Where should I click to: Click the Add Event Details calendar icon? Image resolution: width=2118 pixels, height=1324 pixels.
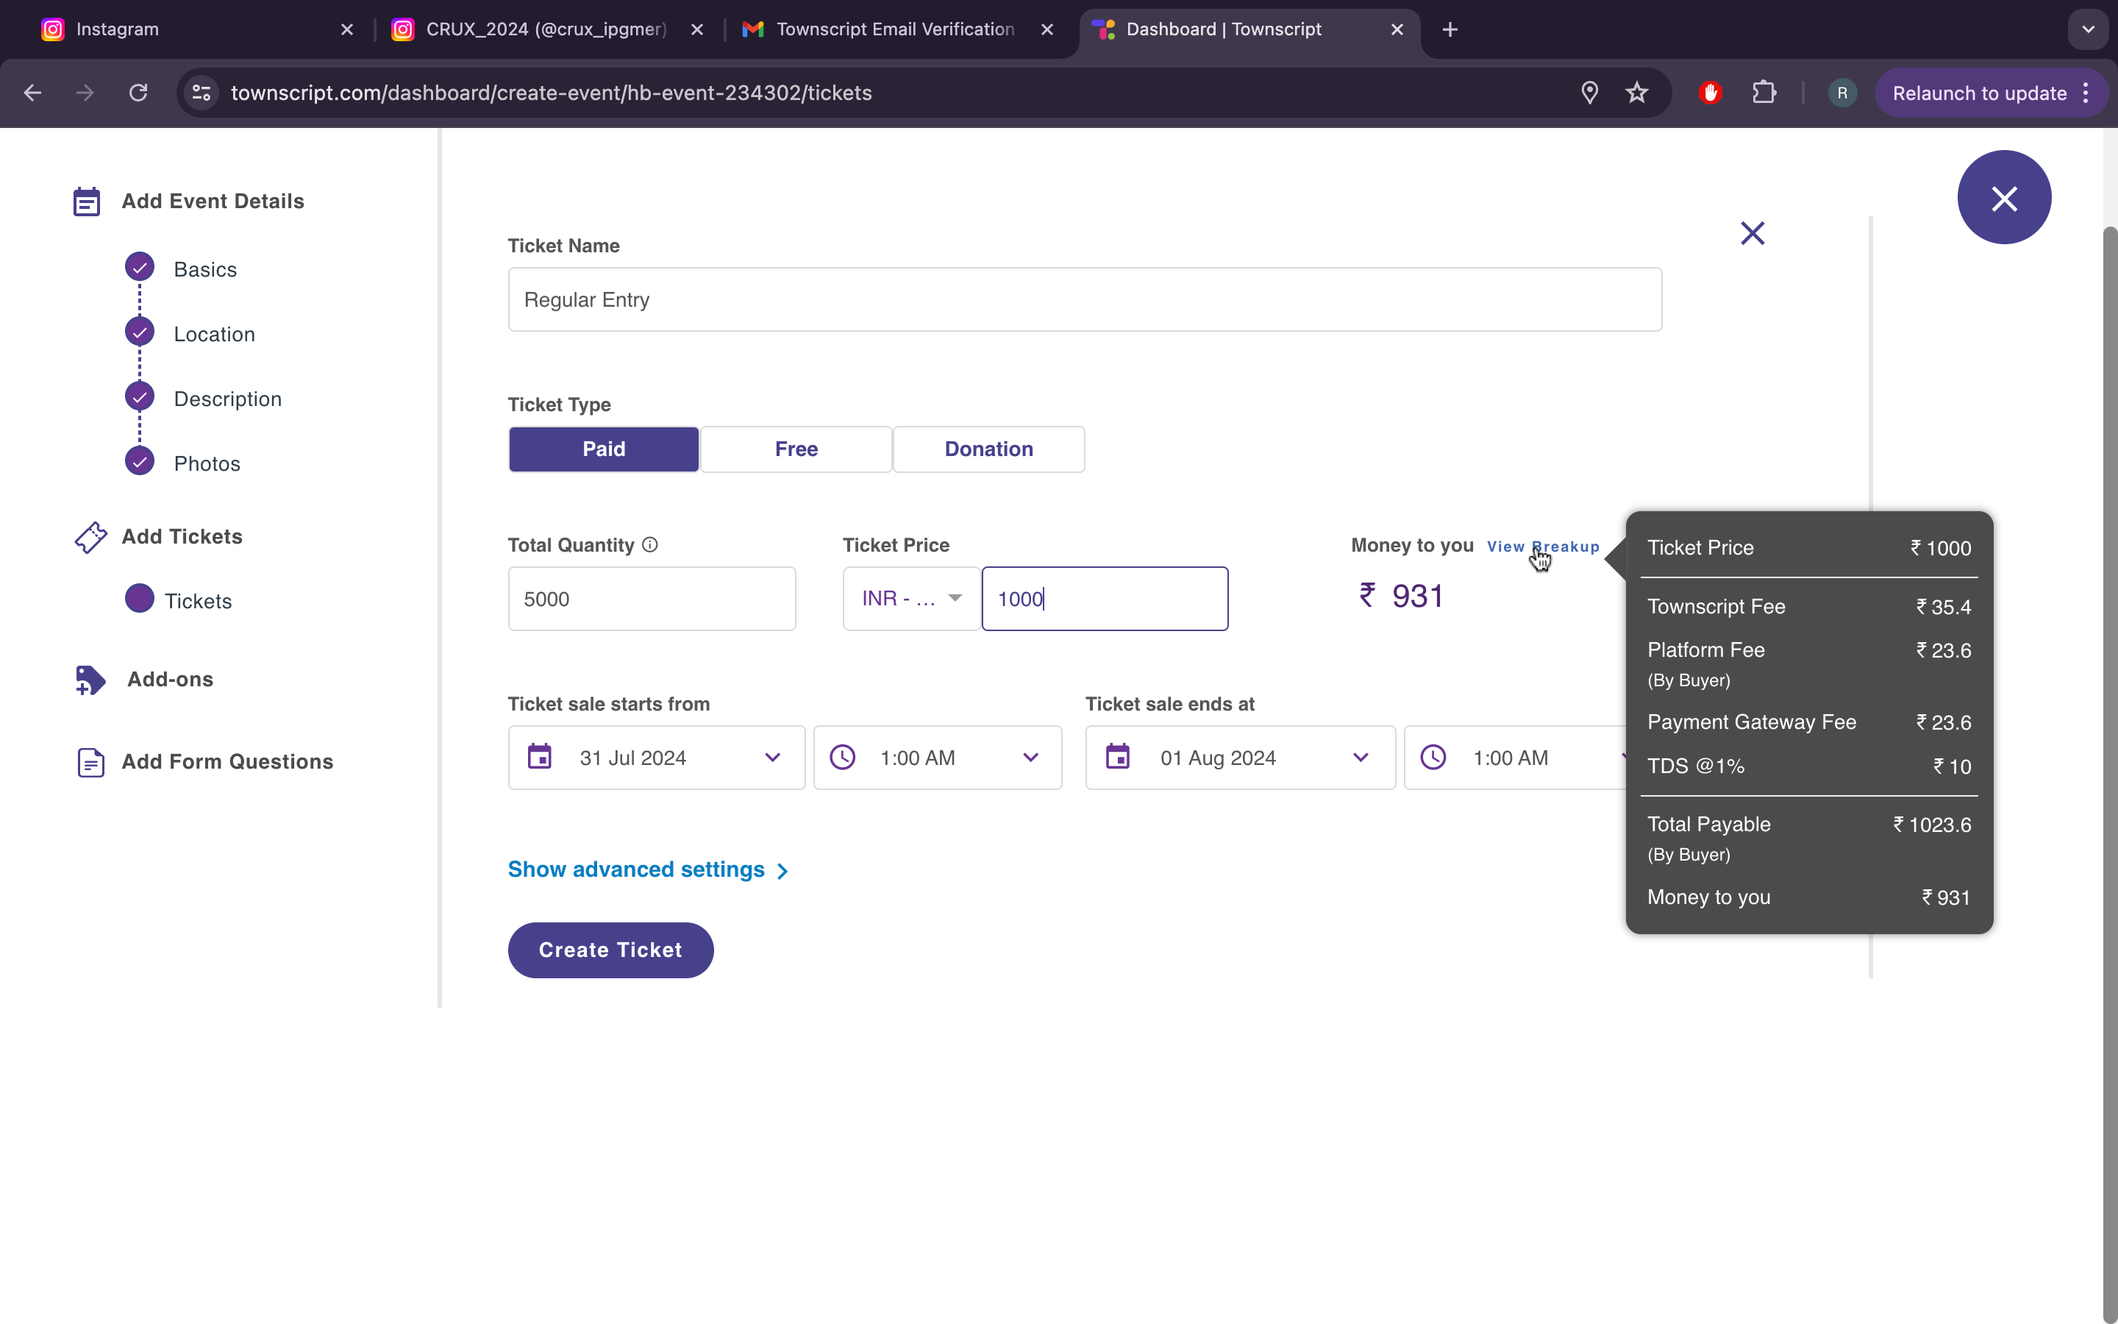click(87, 202)
